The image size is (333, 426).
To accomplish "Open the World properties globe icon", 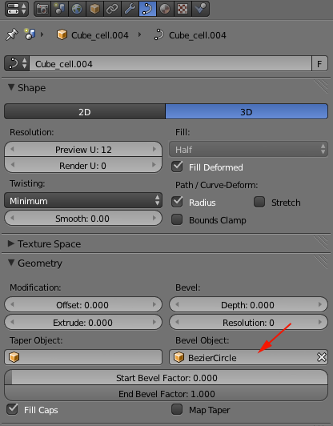I will (x=77, y=9).
